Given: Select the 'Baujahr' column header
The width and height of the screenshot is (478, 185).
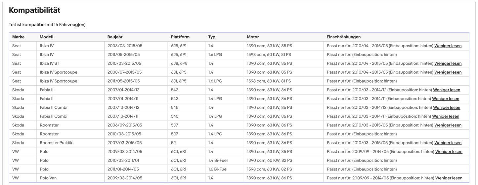Looking at the screenshot, I should pyautogui.click(x=115, y=37).
